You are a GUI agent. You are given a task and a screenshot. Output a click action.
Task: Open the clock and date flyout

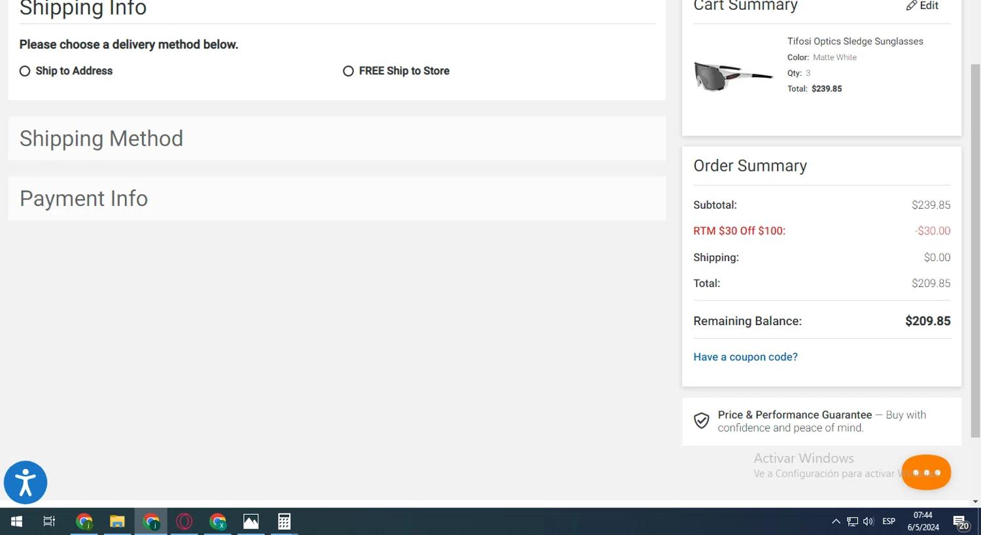pyautogui.click(x=923, y=521)
